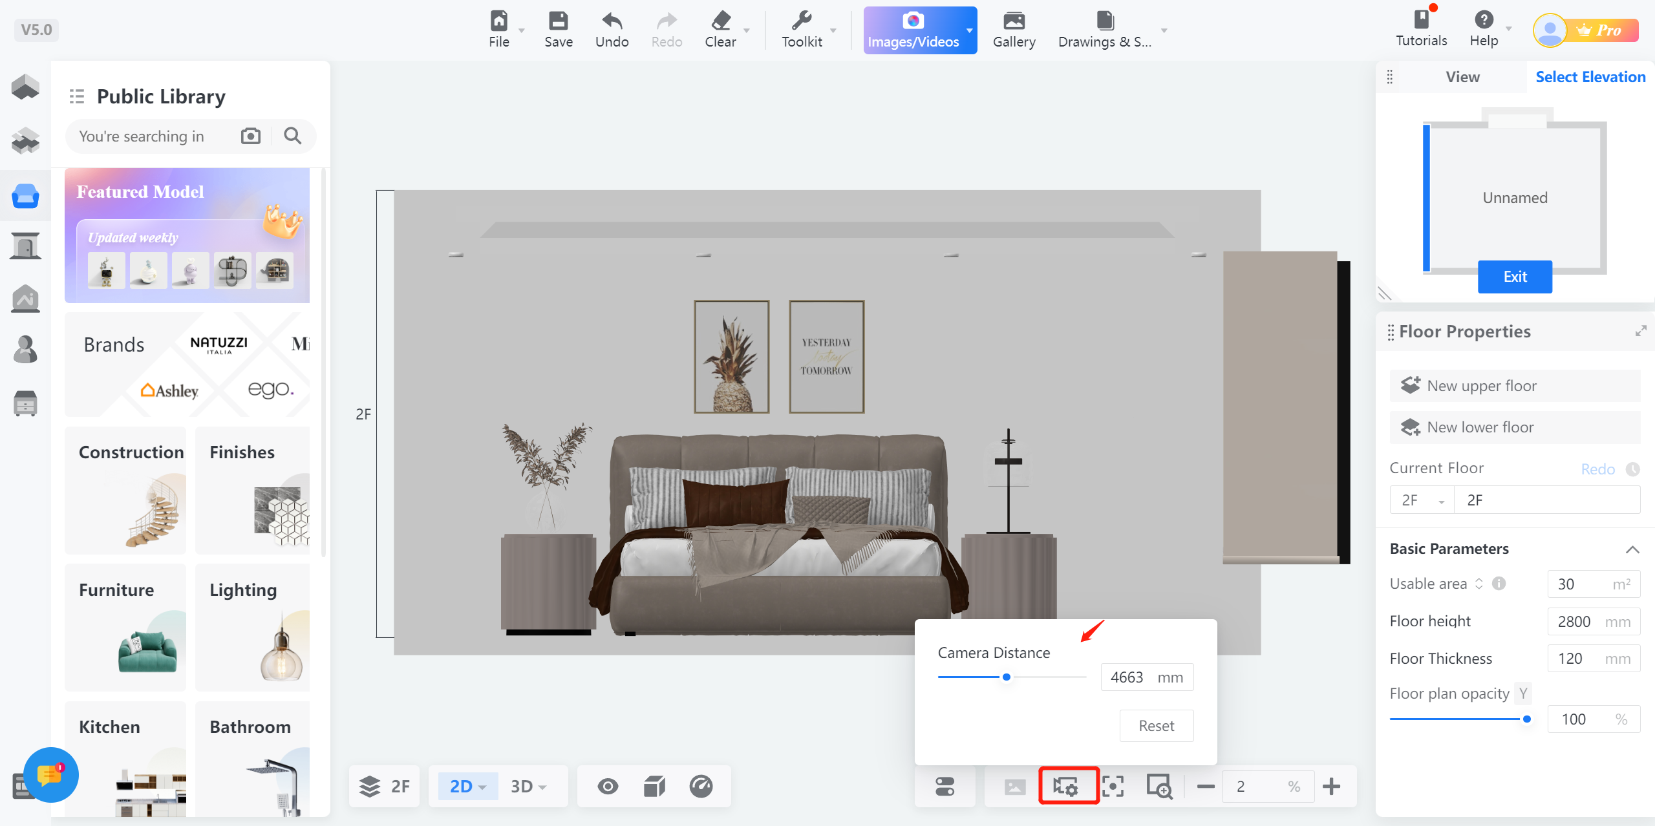
Task: Click the Undo arrow icon
Action: click(x=612, y=22)
